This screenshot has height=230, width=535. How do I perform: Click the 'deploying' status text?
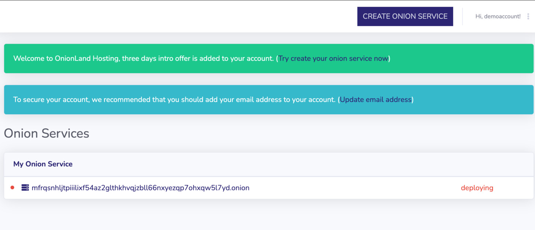pyautogui.click(x=477, y=188)
